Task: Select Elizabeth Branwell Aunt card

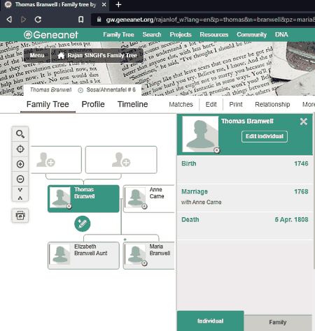Action: pos(83,256)
